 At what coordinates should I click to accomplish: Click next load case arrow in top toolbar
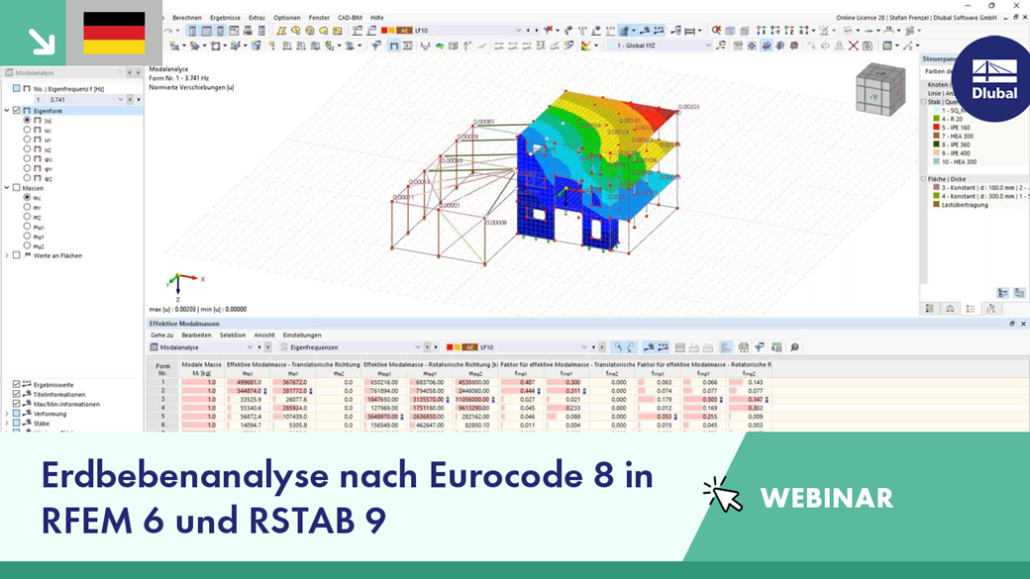(536, 31)
